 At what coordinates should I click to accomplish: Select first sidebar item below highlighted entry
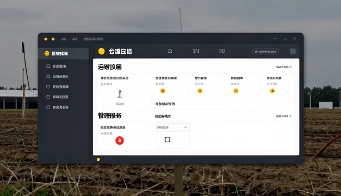pos(56,66)
